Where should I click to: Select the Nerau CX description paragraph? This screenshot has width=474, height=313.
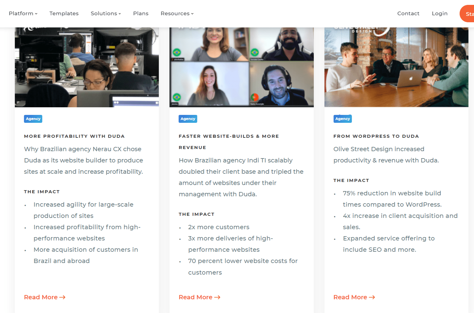tap(84, 160)
